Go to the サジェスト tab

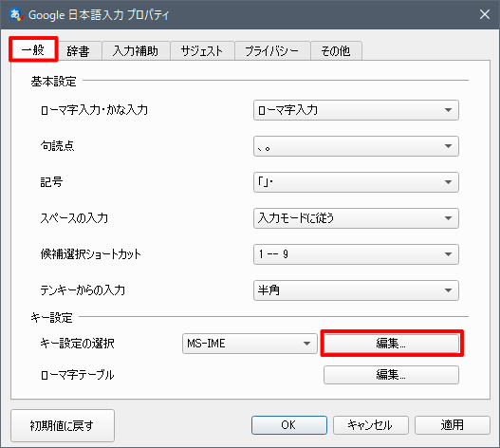click(202, 51)
